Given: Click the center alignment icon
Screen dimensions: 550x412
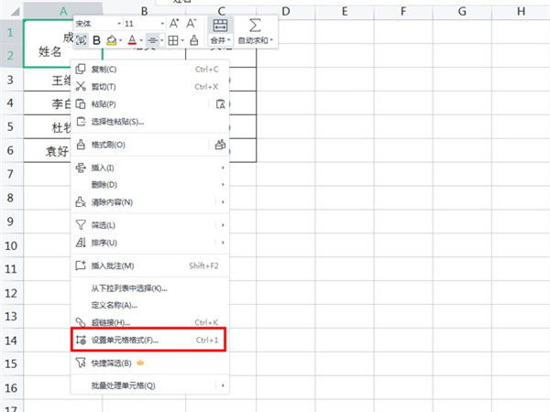Looking at the screenshot, I should tap(152, 40).
